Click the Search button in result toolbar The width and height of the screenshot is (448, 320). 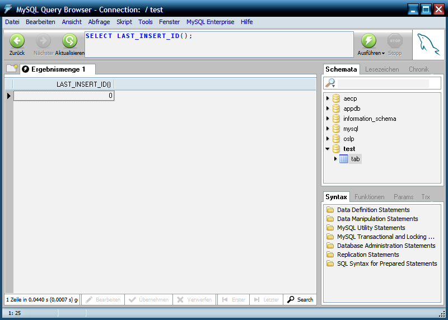[x=300, y=300]
